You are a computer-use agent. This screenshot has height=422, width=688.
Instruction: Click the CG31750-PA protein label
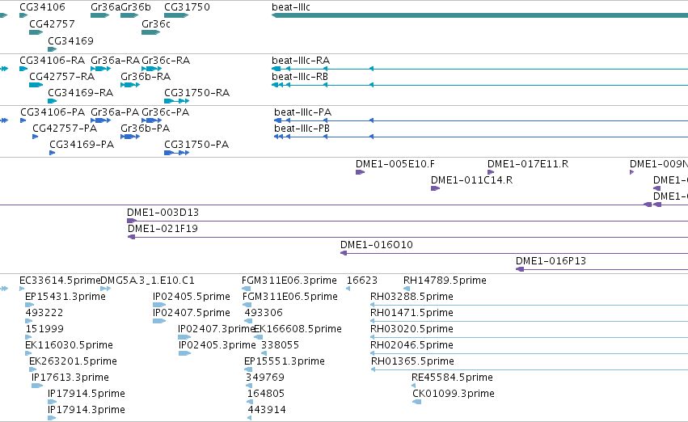coord(196,145)
